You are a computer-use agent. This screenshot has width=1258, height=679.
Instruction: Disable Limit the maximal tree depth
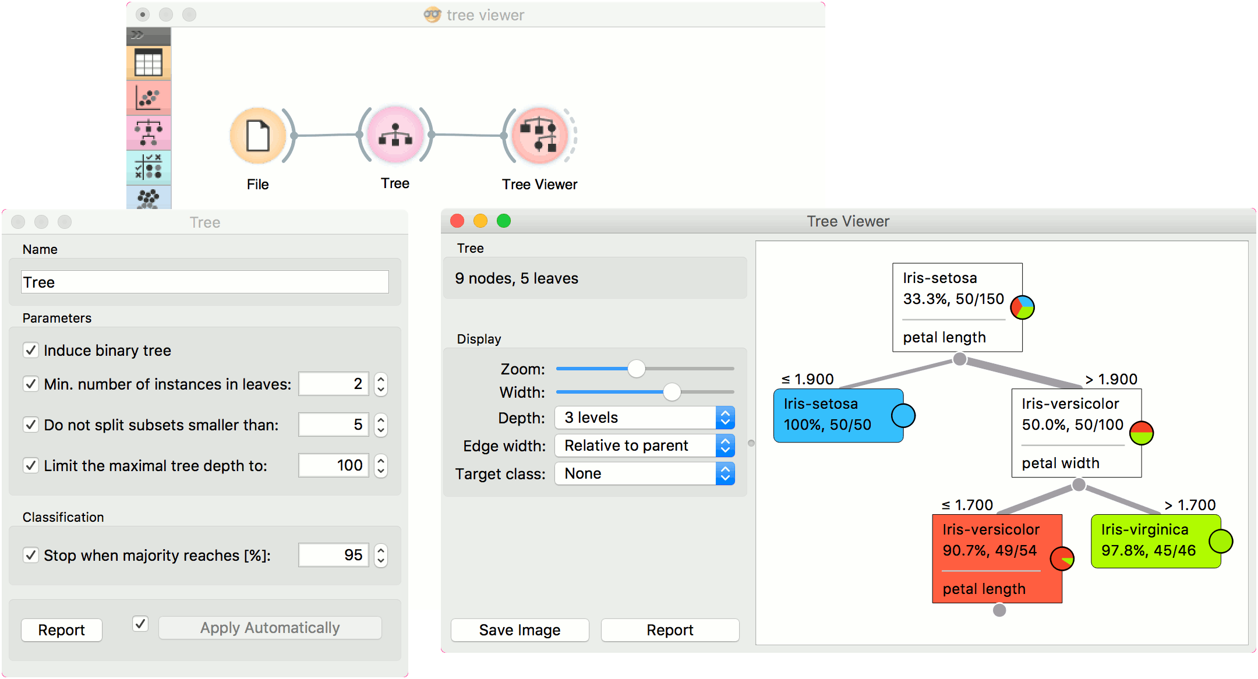(31, 465)
